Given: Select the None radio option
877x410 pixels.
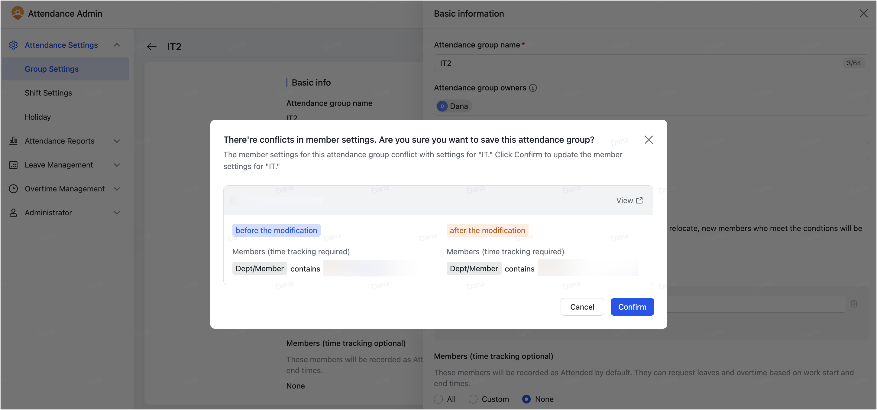Looking at the screenshot, I should tap(526, 399).
